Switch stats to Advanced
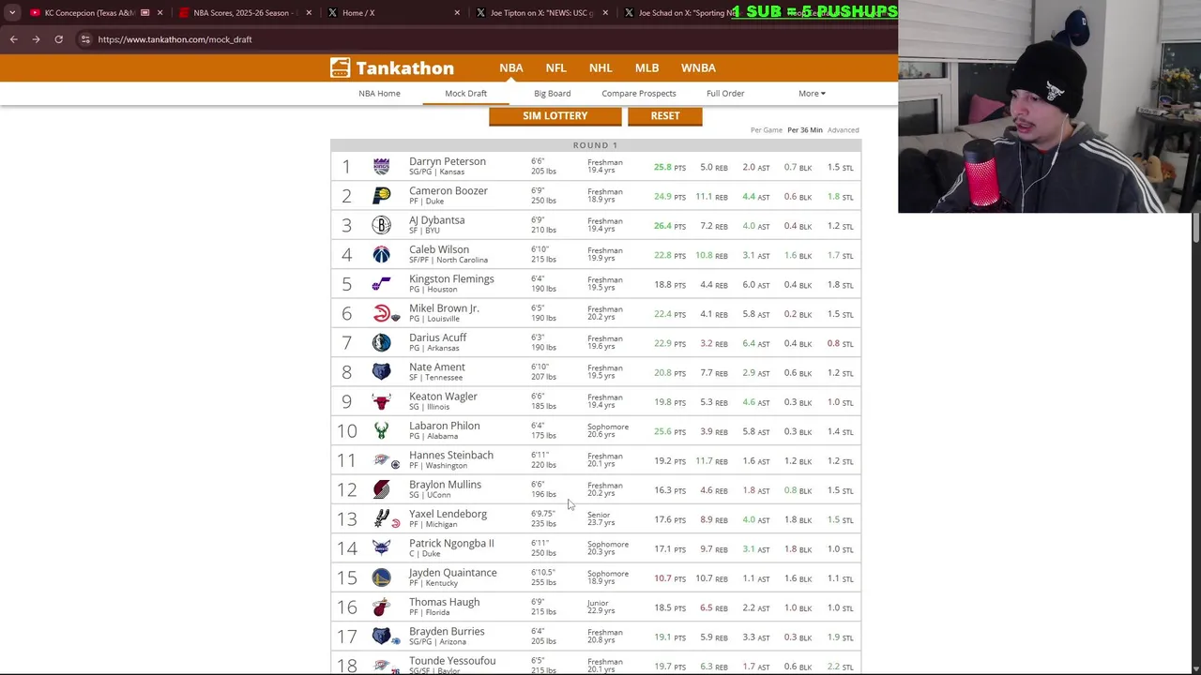This screenshot has width=1201, height=675. 844,130
